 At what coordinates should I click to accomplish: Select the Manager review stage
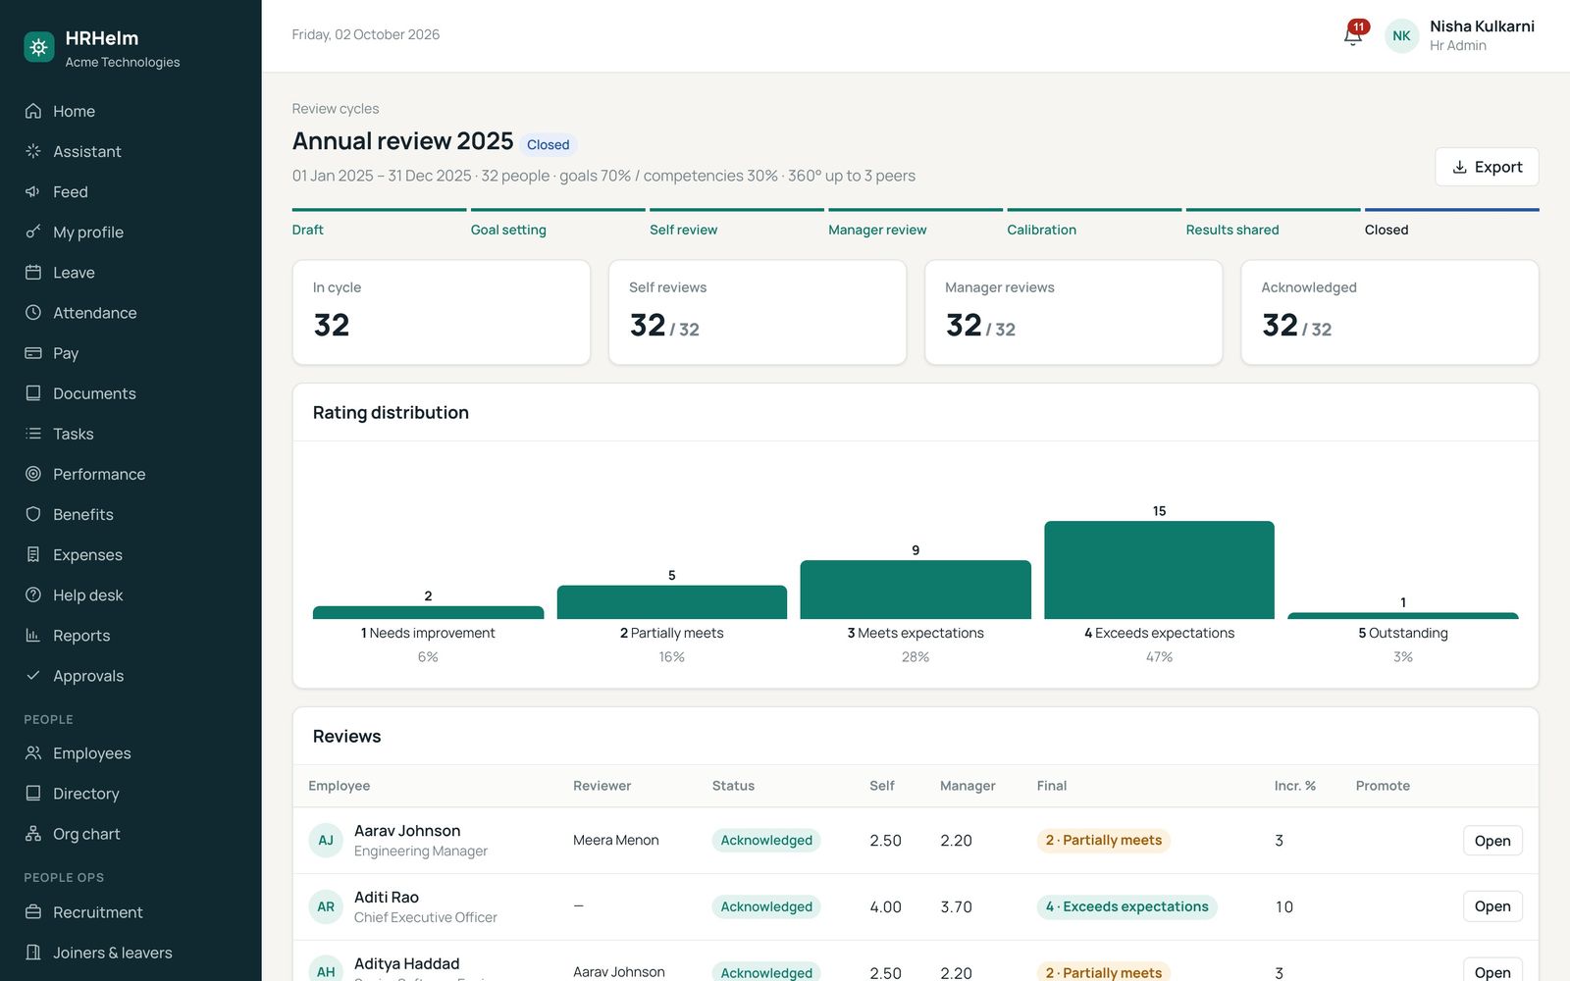[916, 225]
